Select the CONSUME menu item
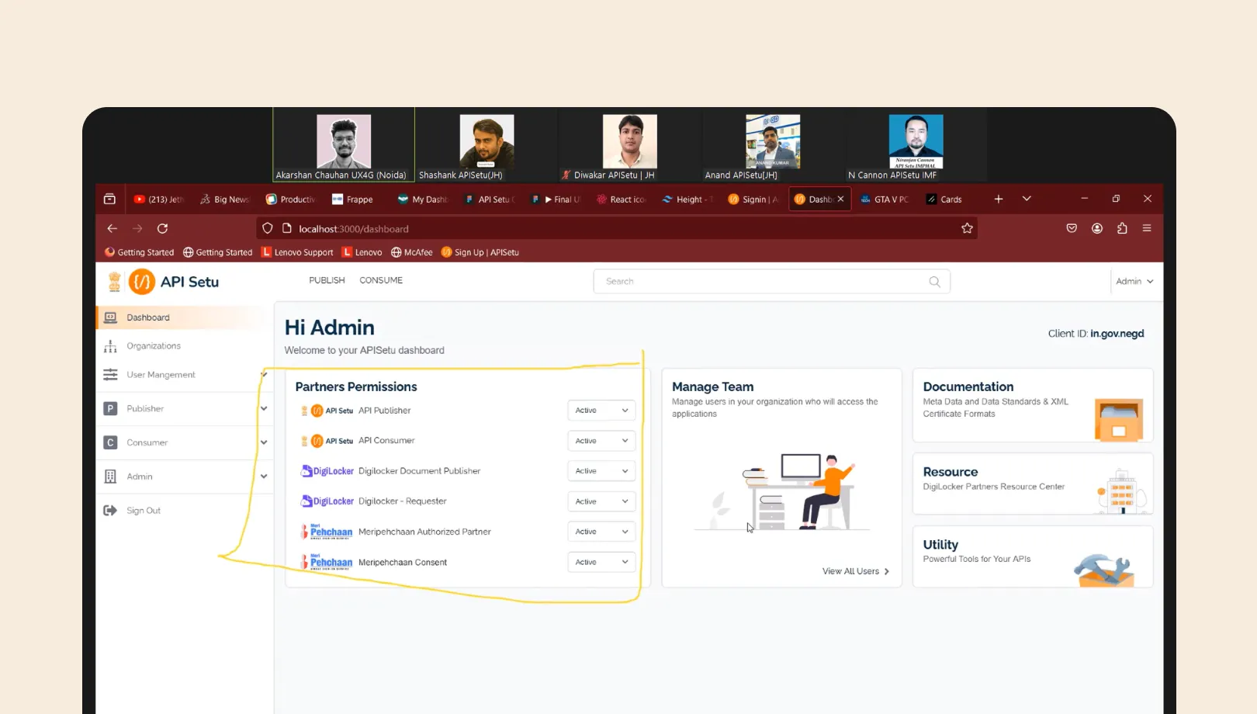Image resolution: width=1257 pixels, height=714 pixels. click(381, 280)
